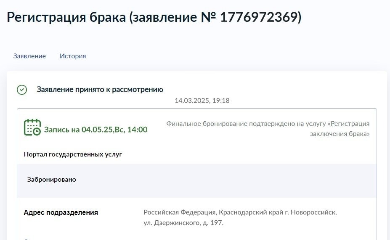
Task: Click the green checkmark status icon
Action: (x=22, y=90)
